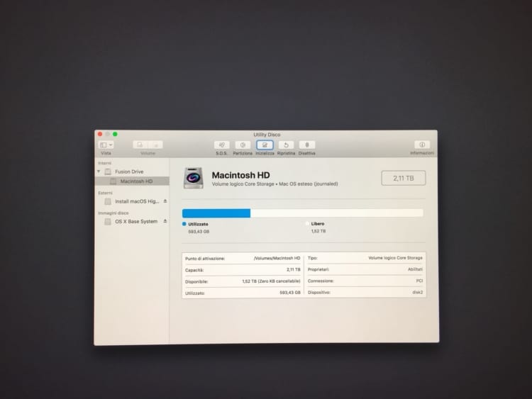Eject the Install macOS High Sierra disk
The image size is (532, 399).
165,201
